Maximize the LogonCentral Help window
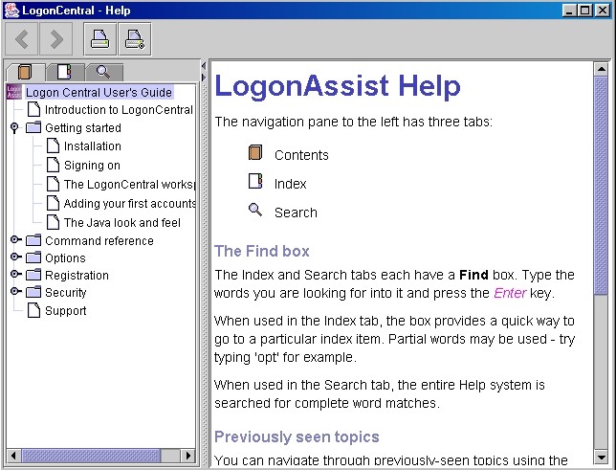Screen dimensions: 616x470 click(x=585, y=11)
